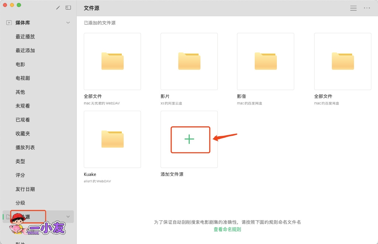Click the pencil edit icon in sidebar header
Image resolution: width=378 pixels, height=244 pixels.
click(x=58, y=8)
